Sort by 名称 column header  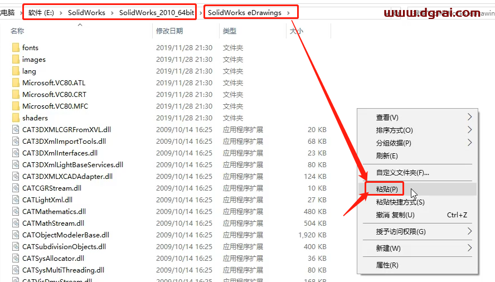point(17,31)
